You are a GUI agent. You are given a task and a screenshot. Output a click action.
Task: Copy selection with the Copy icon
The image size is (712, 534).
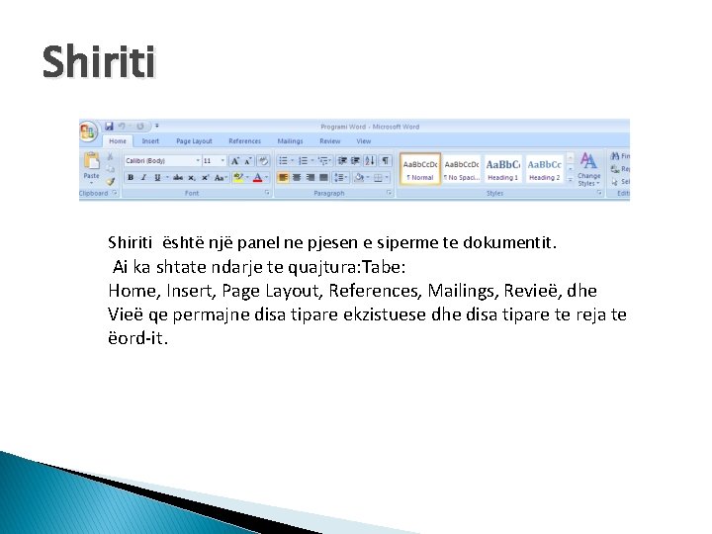pos(110,169)
